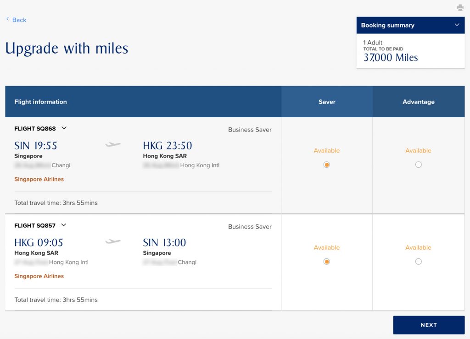Select Advantage fare for flight SQ868
470x339 pixels.
tap(418, 164)
